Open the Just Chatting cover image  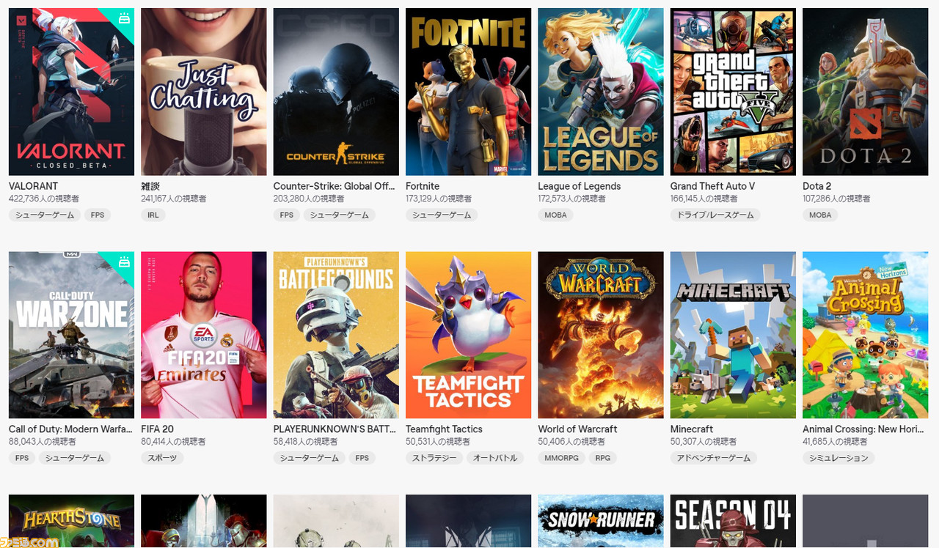[204, 92]
